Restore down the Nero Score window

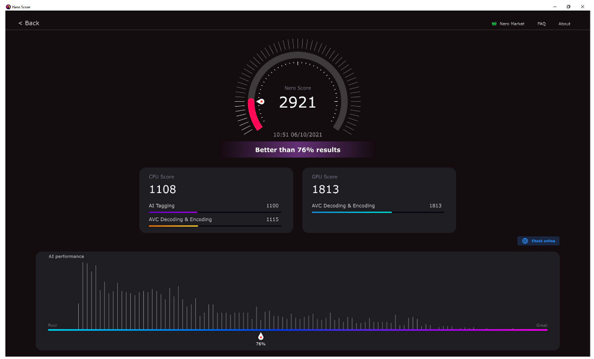[x=569, y=7]
